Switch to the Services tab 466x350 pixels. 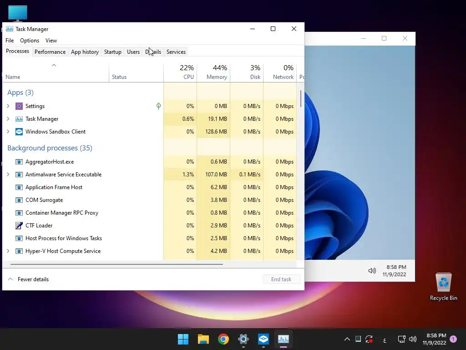[176, 52]
